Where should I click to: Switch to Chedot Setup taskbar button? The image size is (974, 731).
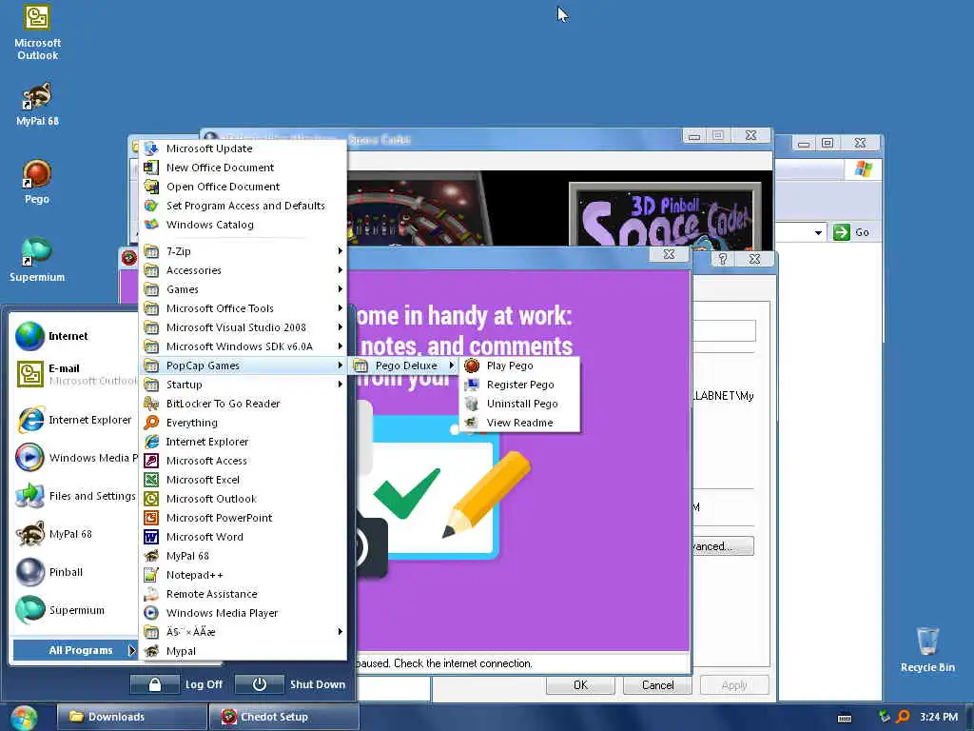click(283, 717)
